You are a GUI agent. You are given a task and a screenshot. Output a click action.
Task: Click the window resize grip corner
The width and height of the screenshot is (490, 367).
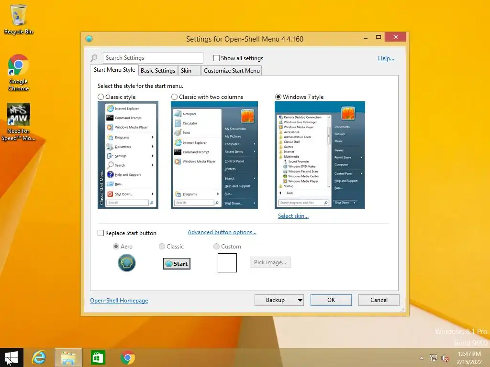[402, 310]
